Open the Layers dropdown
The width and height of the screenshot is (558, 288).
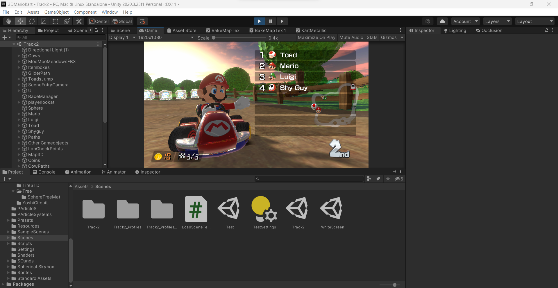[497, 21]
